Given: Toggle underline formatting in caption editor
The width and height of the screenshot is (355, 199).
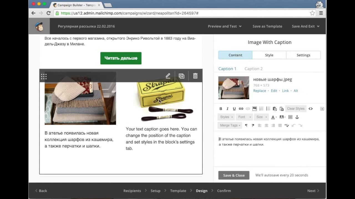Looking at the screenshot, I should 234,109.
